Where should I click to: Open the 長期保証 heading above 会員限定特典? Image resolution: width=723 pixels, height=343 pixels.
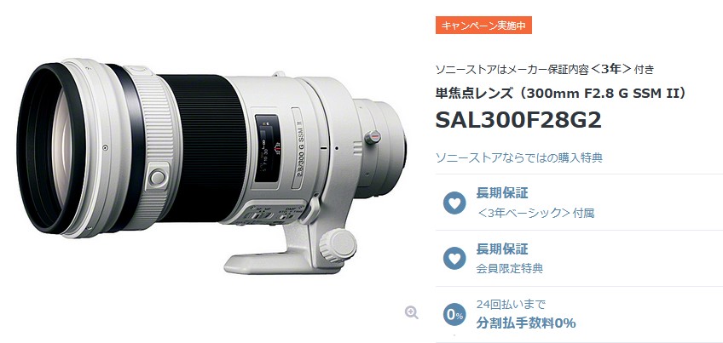pos(502,249)
